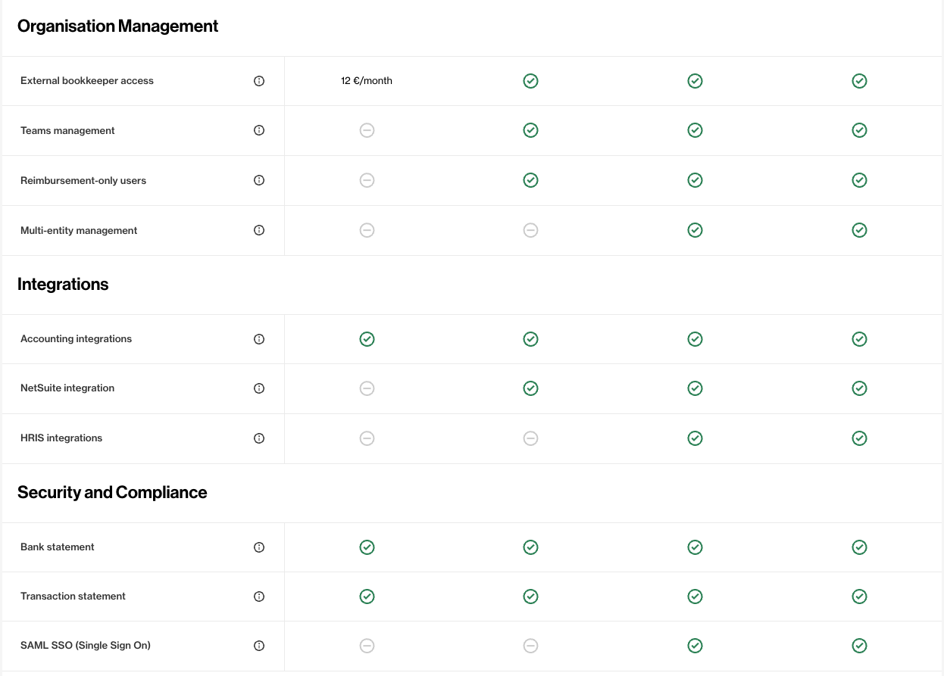Select the Multi-entity management row label
Image resolution: width=944 pixels, height=676 pixels.
click(79, 230)
